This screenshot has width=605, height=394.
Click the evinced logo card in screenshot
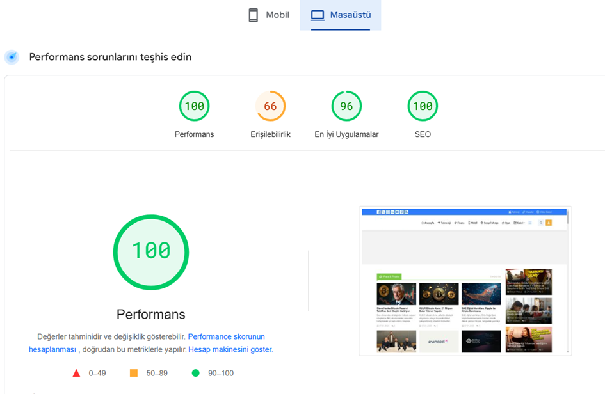[x=439, y=341]
